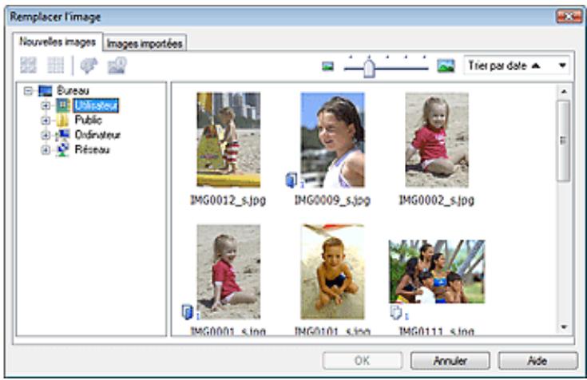This screenshot has height=380, width=587.
Task: Select the IMG0111_s.jpg group photo thumbnail
Action: pyautogui.click(x=437, y=271)
